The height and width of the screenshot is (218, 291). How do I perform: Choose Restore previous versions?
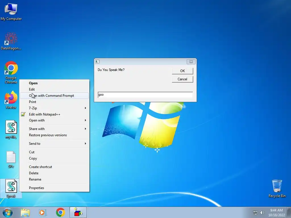pos(54,135)
